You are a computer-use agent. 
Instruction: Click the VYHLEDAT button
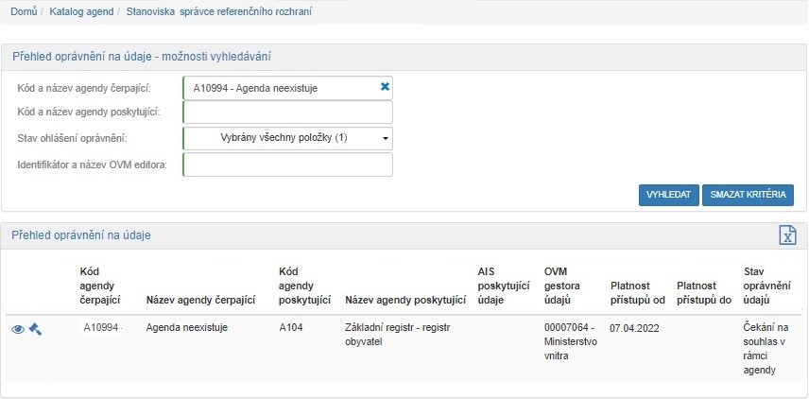(x=668, y=195)
